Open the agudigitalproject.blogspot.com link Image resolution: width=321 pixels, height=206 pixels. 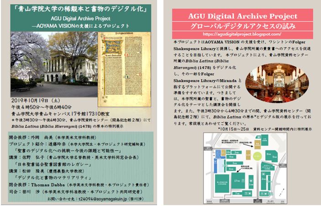tap(242, 34)
